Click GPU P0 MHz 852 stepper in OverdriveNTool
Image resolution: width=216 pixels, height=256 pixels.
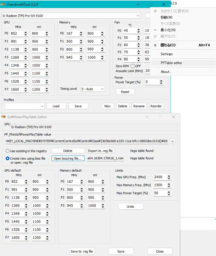pyautogui.click(x=26, y=33)
